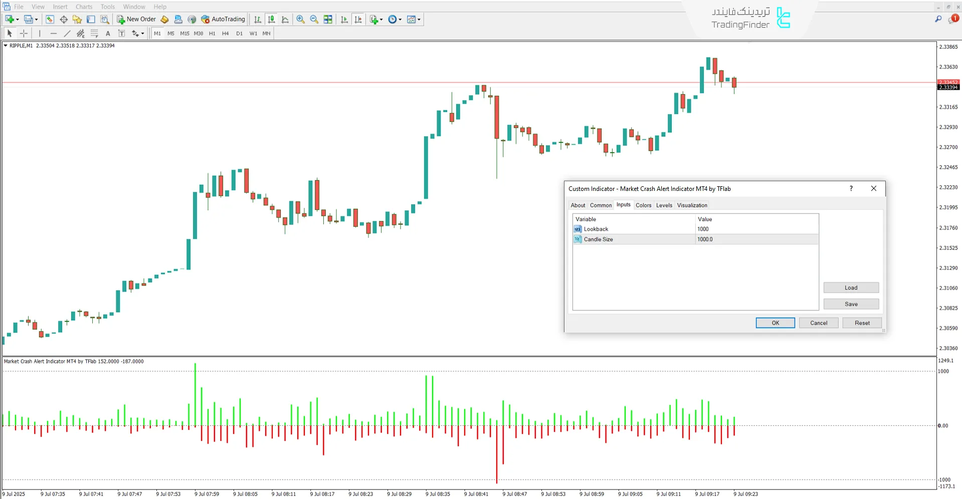
Task: Open the Charts menu
Action: click(83, 7)
